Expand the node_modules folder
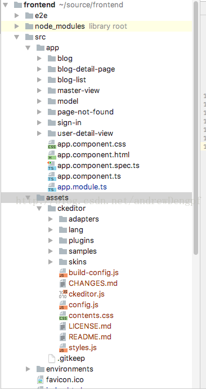Screen dimensions: 206x389 16,26
